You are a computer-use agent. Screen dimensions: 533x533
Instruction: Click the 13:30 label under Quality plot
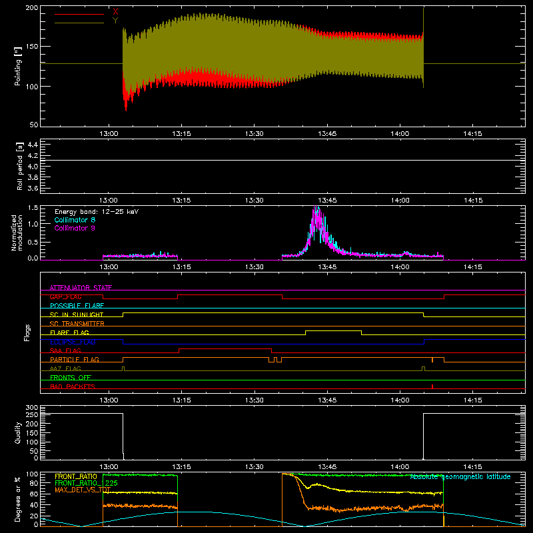[255, 467]
